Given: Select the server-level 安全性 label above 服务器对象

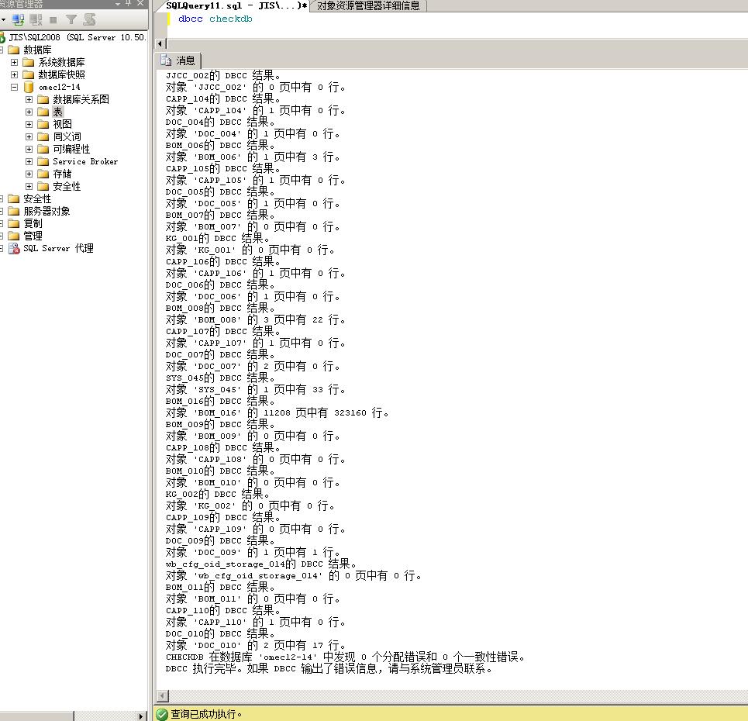Looking at the screenshot, I should coord(37,198).
